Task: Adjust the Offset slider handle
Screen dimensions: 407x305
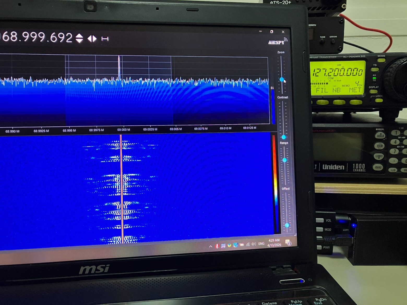Action: pyautogui.click(x=287, y=225)
